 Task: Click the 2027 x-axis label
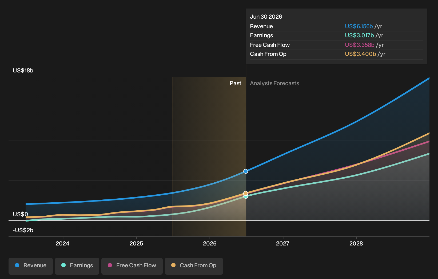(283, 244)
